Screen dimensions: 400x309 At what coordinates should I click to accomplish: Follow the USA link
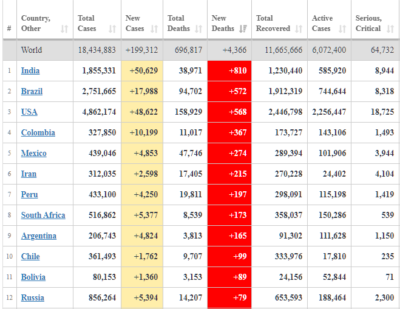29,112
